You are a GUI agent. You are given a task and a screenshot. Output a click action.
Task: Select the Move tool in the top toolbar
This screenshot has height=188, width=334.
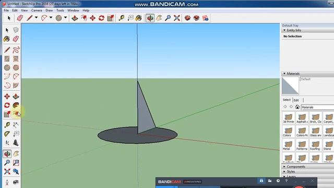tap(92, 18)
